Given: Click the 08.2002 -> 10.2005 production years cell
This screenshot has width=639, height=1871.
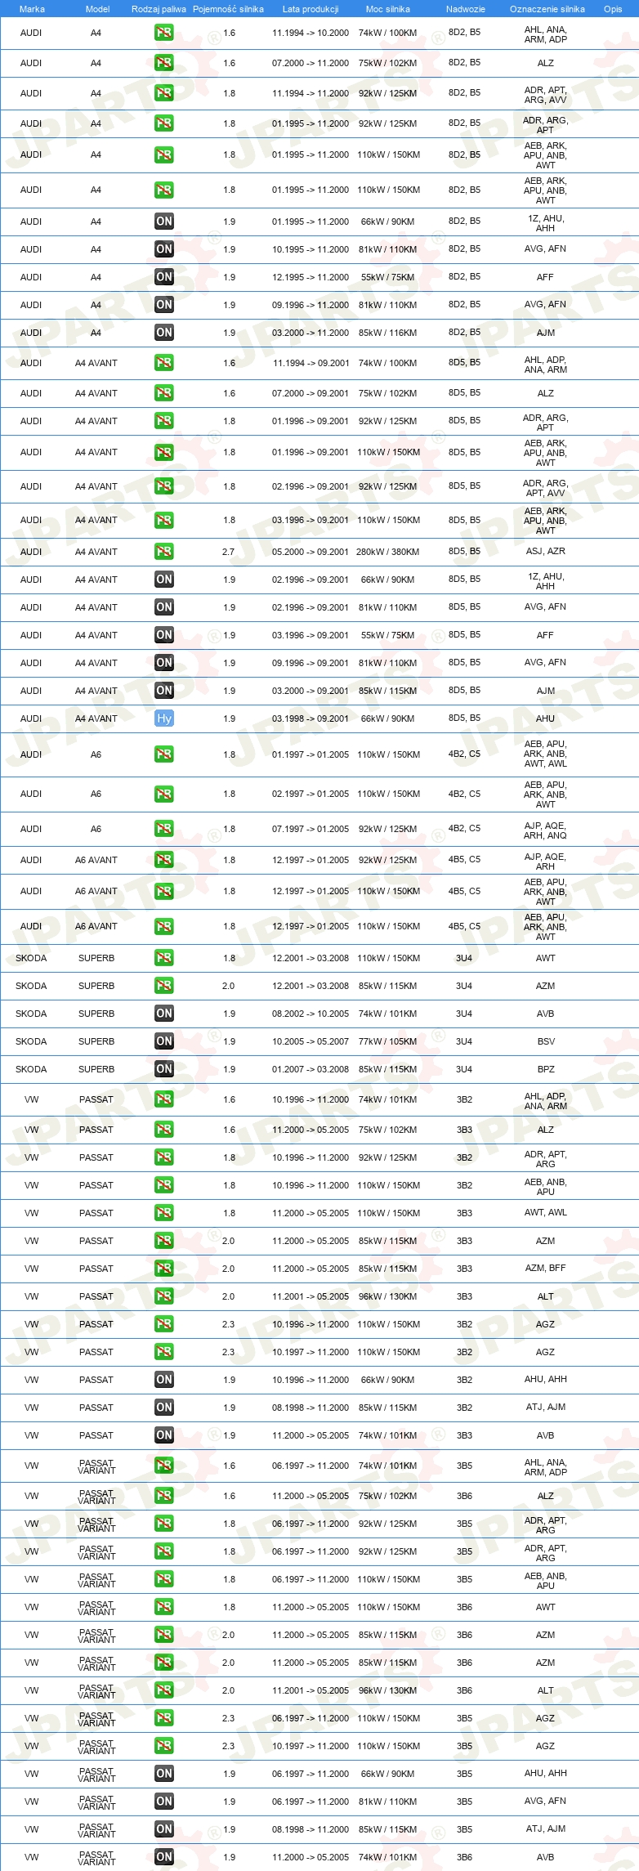Looking at the screenshot, I should [x=311, y=1014].
